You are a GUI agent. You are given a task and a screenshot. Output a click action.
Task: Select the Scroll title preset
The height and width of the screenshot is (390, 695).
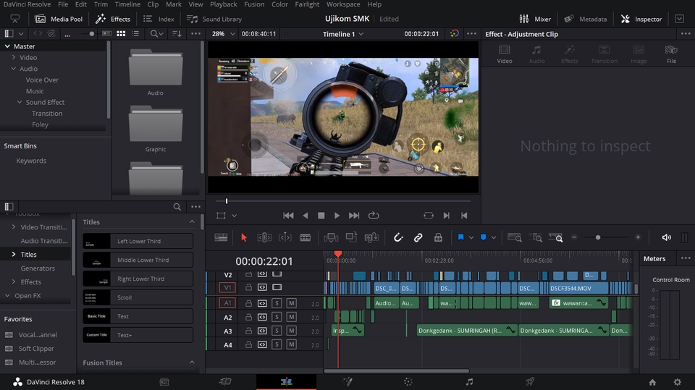[x=138, y=297]
